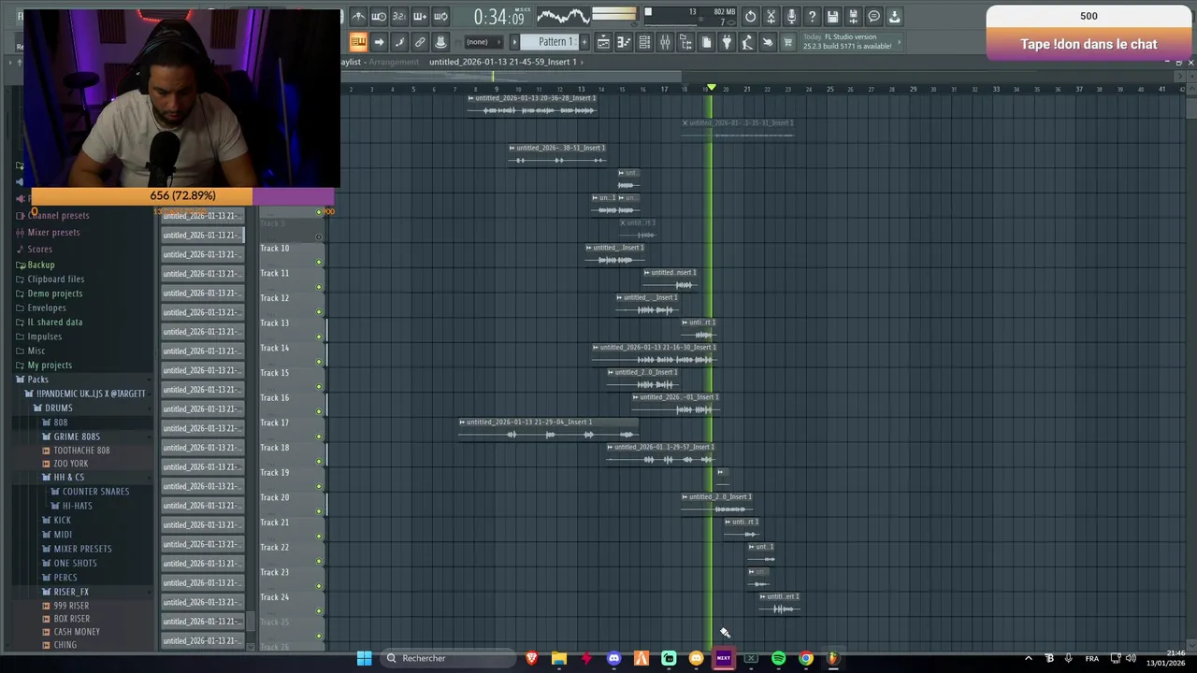
Task: Add new pattern with plus button
Action: point(584,42)
